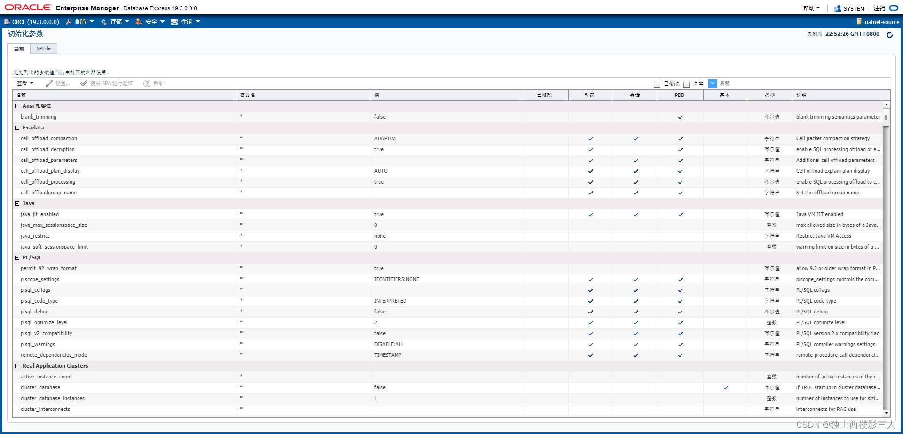Open the 帮助 dropdown at top right
Viewport: 903px width, 434px height.
(x=811, y=8)
